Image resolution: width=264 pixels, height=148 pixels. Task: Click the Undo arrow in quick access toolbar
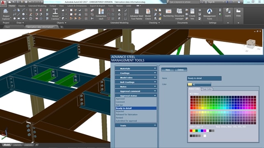pos(30,2)
